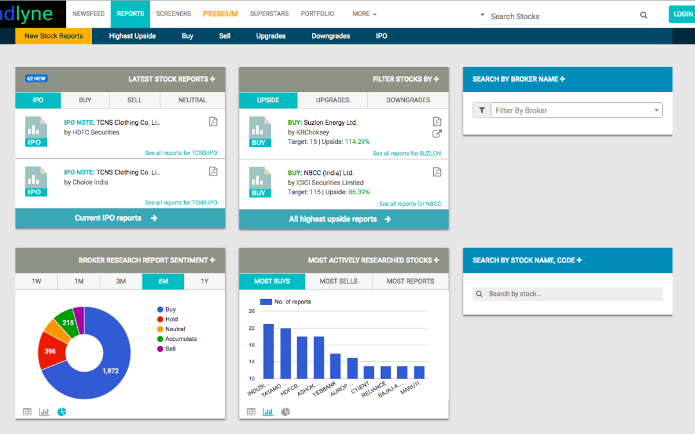Switch to the Highest Upside tab

point(132,36)
